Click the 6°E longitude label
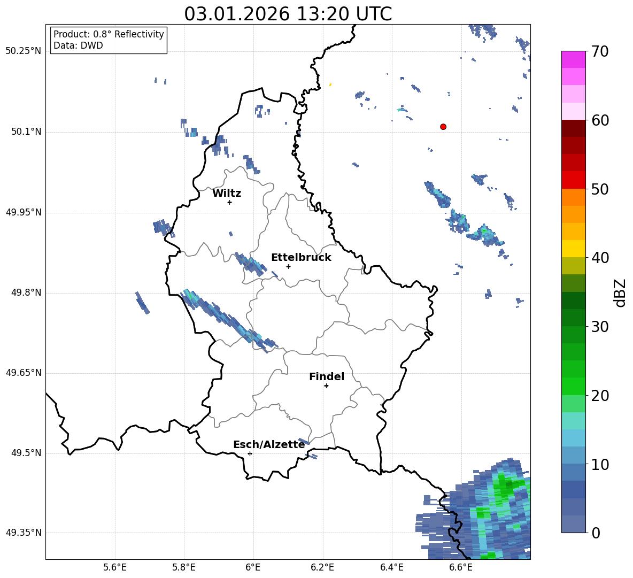 click(x=253, y=567)
